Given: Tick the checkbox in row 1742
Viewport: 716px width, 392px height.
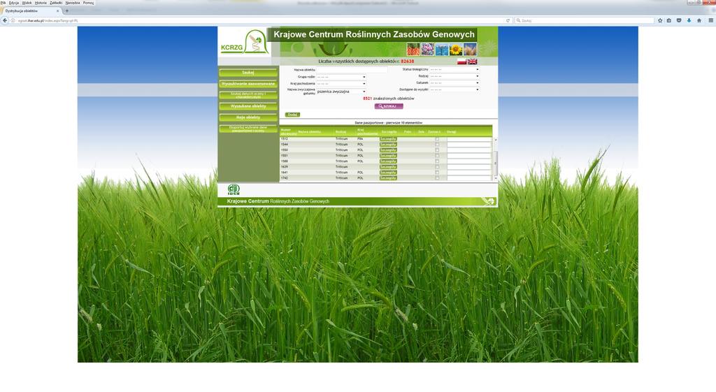Looking at the screenshot, I should (x=437, y=178).
